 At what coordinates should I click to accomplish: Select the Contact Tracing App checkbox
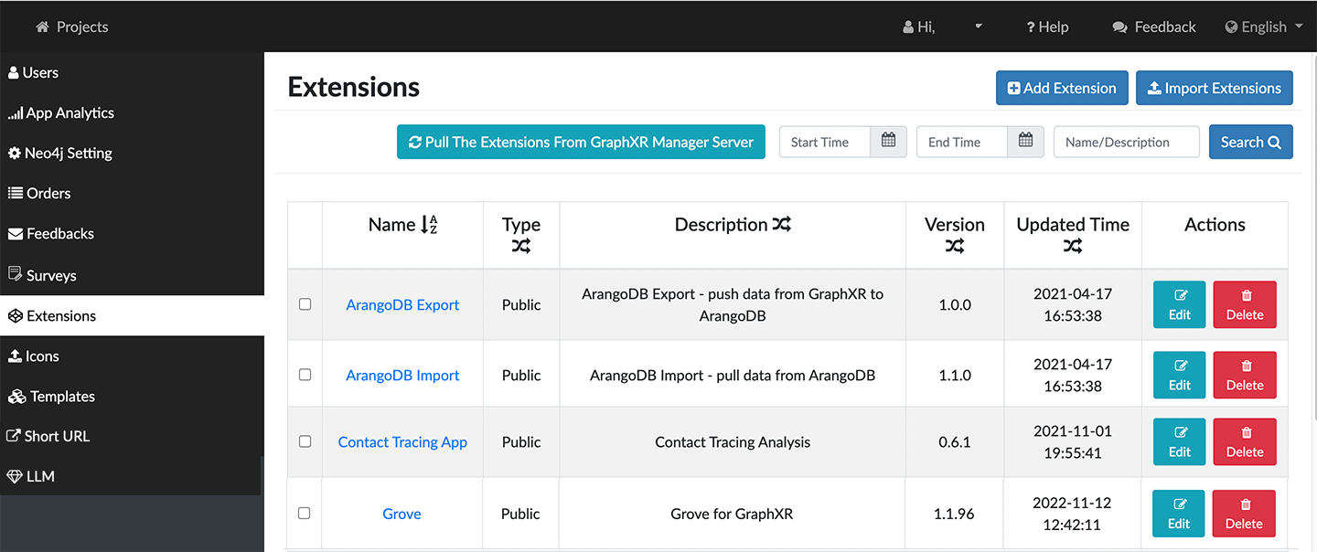305,441
